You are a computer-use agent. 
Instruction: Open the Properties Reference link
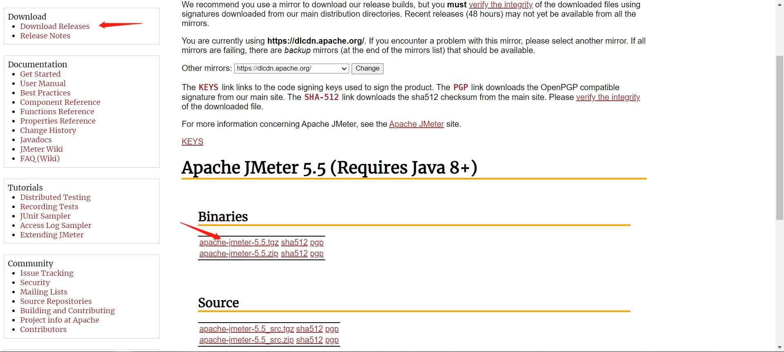58,121
